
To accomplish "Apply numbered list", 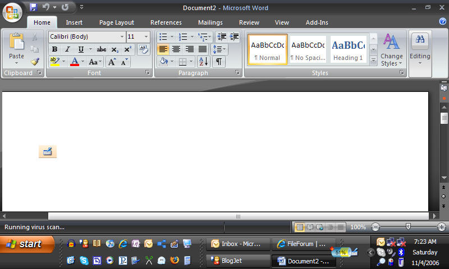I will pyautogui.click(x=183, y=36).
